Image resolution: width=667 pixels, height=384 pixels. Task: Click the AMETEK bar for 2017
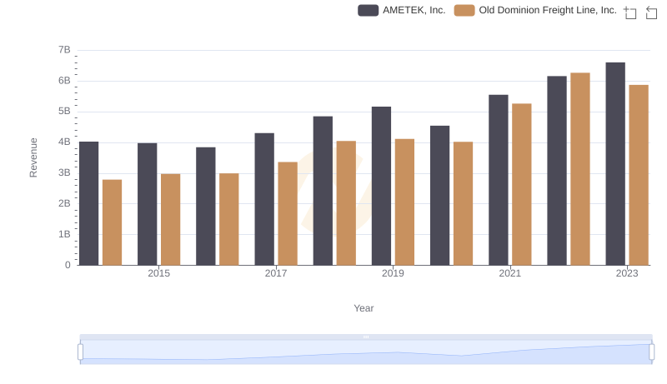[x=264, y=199]
